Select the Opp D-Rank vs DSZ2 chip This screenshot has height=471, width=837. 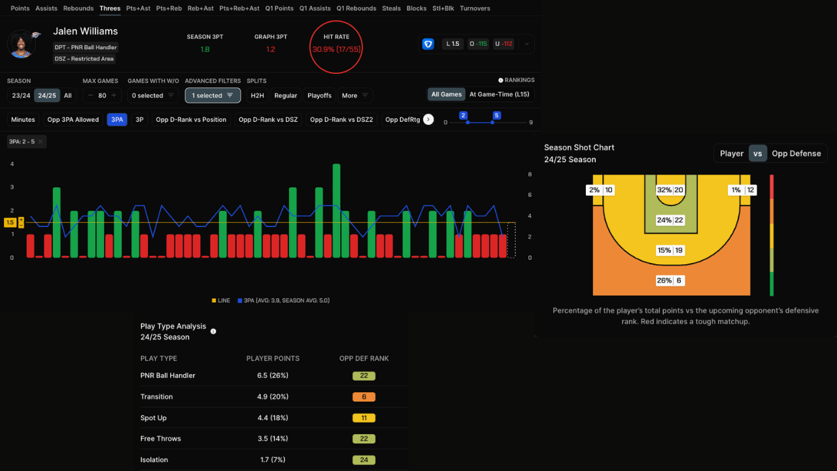tap(341, 120)
